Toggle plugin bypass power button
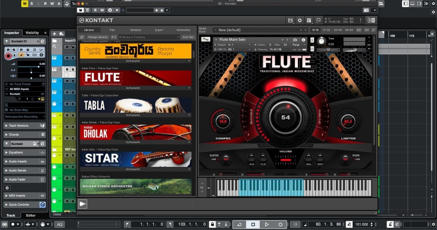 pos(81,10)
